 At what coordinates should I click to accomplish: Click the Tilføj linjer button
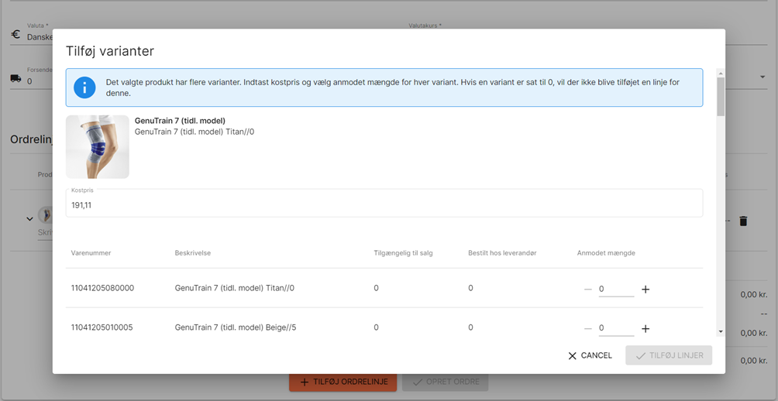[669, 355]
